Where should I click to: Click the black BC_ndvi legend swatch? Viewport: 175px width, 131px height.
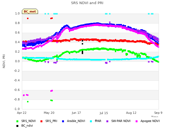[x=17, y=126]
